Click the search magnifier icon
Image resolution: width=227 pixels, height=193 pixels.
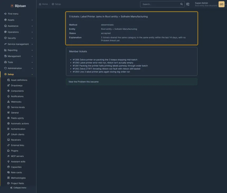[181, 4]
